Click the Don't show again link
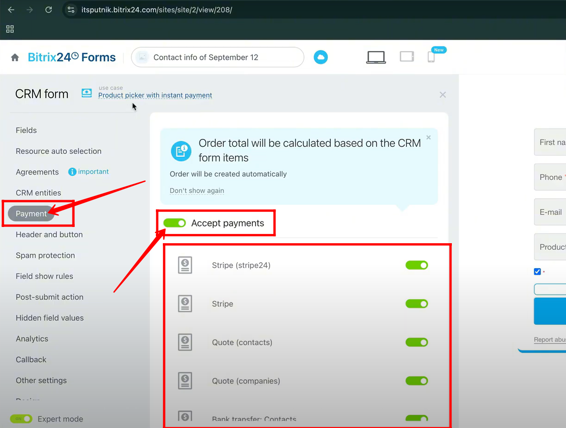Image resolution: width=566 pixels, height=428 pixels. point(197,190)
